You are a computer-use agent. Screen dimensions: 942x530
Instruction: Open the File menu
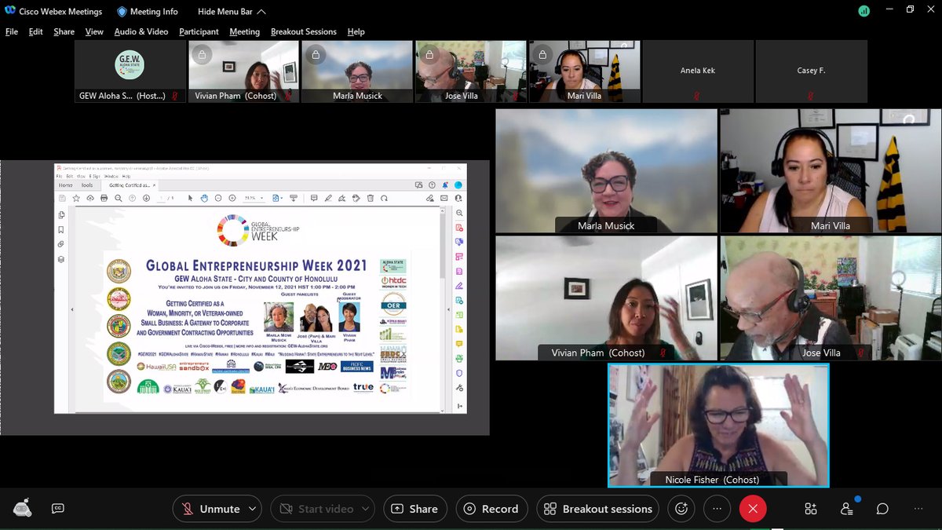[12, 31]
